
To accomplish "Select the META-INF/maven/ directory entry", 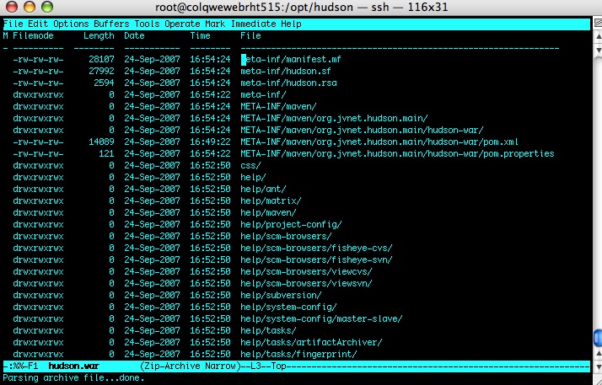I will tap(278, 107).
